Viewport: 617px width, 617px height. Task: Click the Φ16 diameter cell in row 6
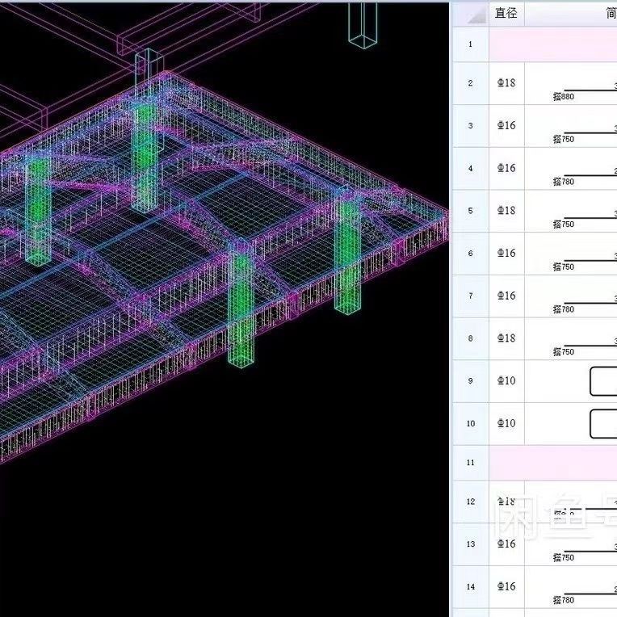pyautogui.click(x=506, y=254)
